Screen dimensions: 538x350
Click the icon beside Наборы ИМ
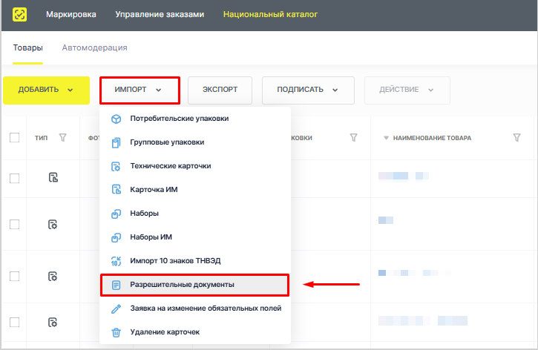[117, 237]
